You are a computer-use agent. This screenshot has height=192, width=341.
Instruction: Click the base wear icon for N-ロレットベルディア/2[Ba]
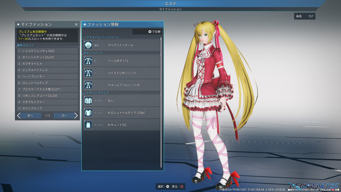[x=88, y=113]
